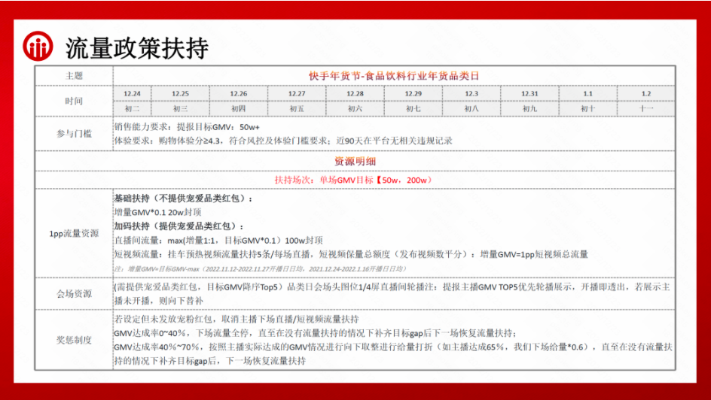The height and width of the screenshot is (400, 711).
Task: Select the date cell 12.27
Action: (x=297, y=94)
